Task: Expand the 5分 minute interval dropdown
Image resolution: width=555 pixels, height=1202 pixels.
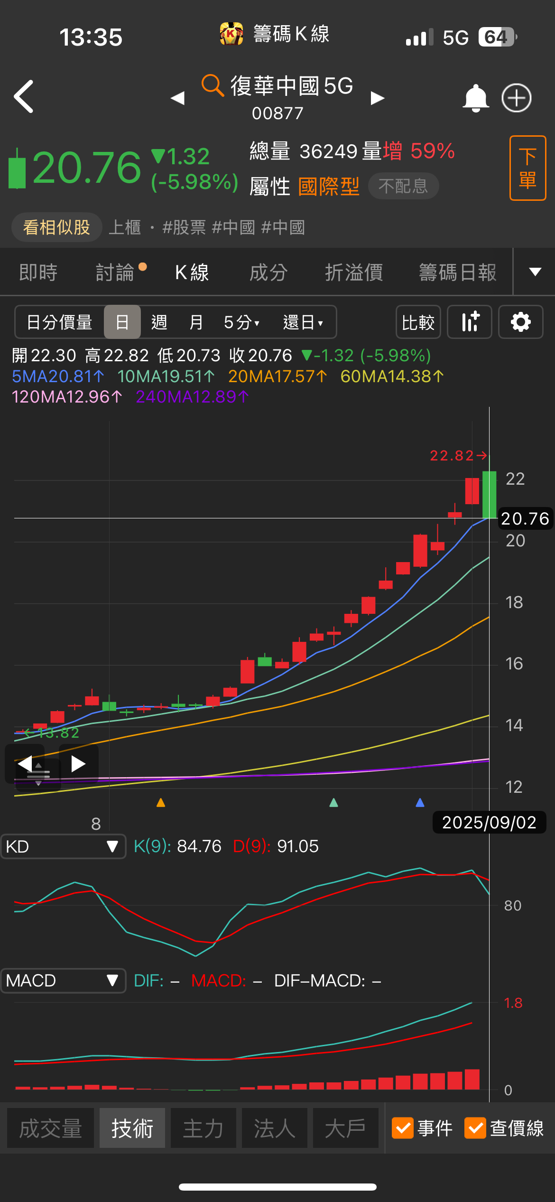Action: pyautogui.click(x=241, y=322)
